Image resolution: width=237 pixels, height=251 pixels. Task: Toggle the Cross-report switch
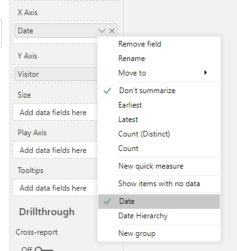tap(44, 249)
